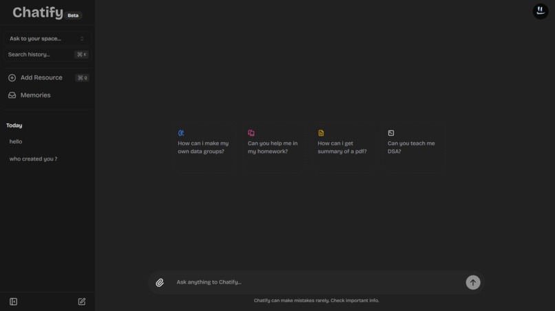This screenshot has width=555, height=311.
Task: Send message with the up-arrow button
Action: coord(473,282)
